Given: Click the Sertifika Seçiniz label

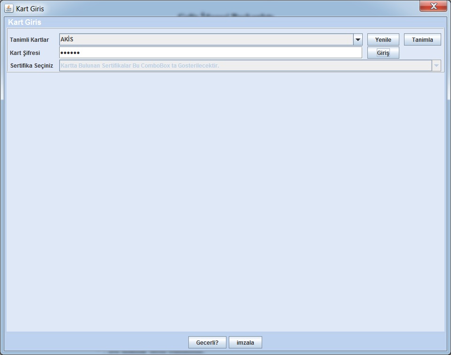Looking at the screenshot, I should pos(31,66).
